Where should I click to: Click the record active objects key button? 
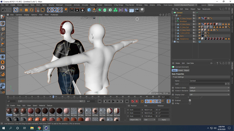point(132,101)
